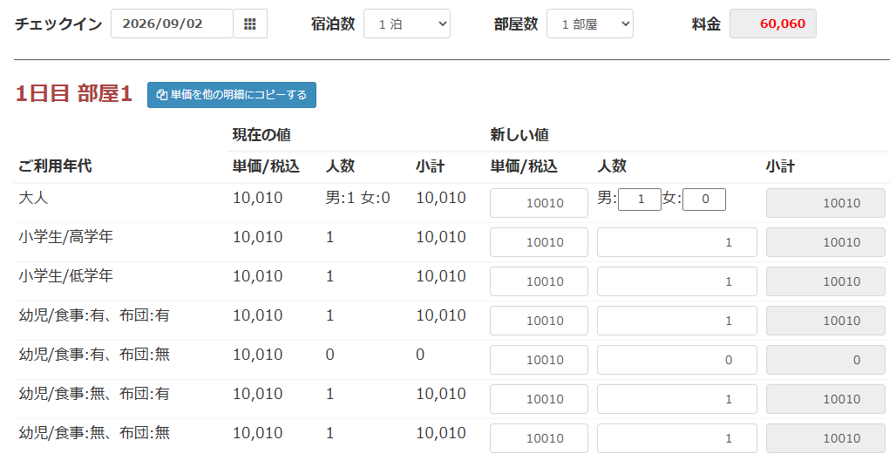Click the 幼児/食事:無、布団:無 row label
Screen dimensions: 896x467
tap(94, 433)
